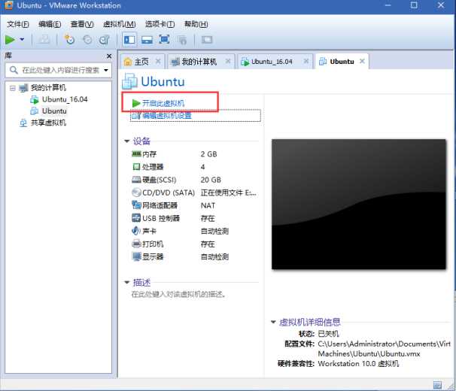Open the 帮助(H) menu
This screenshot has width=456, height=391.
pos(196,24)
